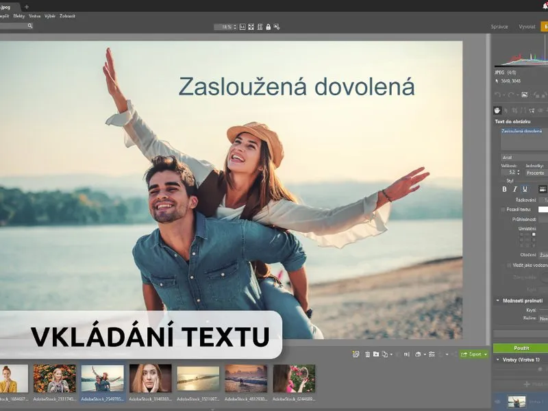Toggle Bold text style
The height and width of the screenshot is (411, 548).
point(504,189)
